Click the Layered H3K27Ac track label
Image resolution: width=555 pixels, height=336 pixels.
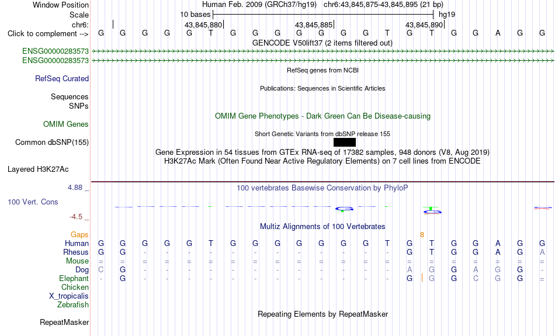click(x=38, y=169)
